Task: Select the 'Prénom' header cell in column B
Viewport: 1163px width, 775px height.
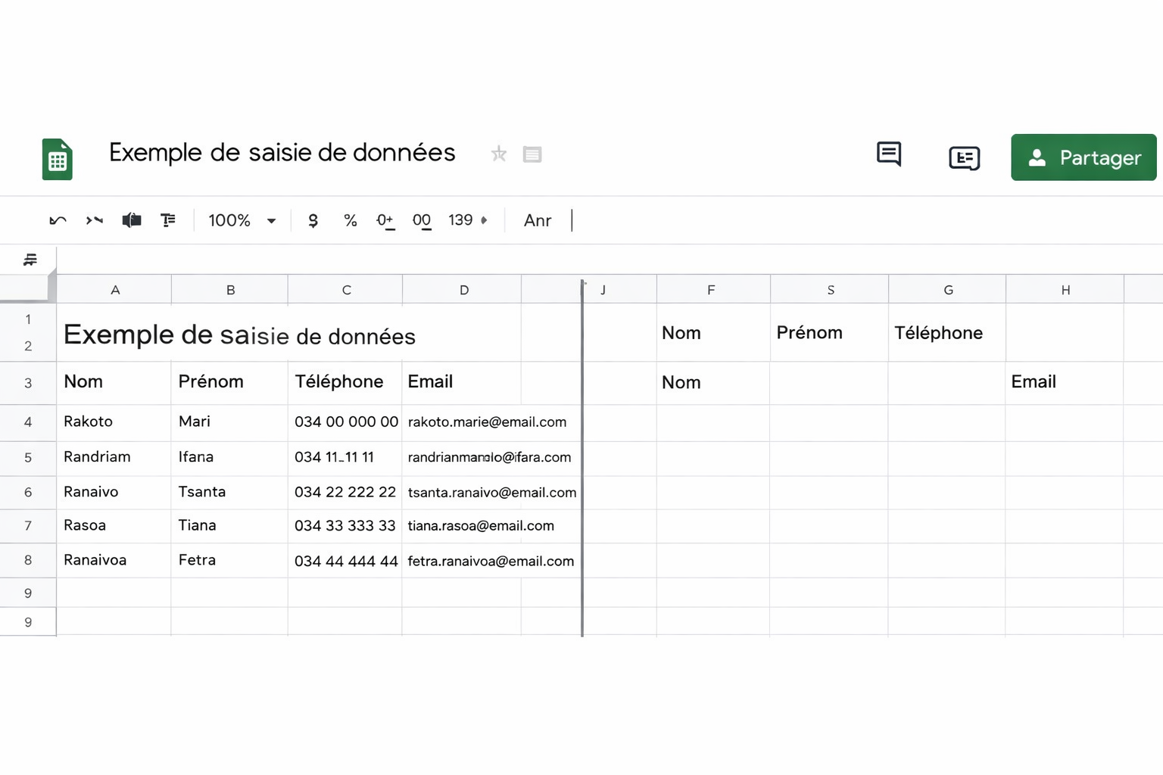Action: (x=230, y=383)
